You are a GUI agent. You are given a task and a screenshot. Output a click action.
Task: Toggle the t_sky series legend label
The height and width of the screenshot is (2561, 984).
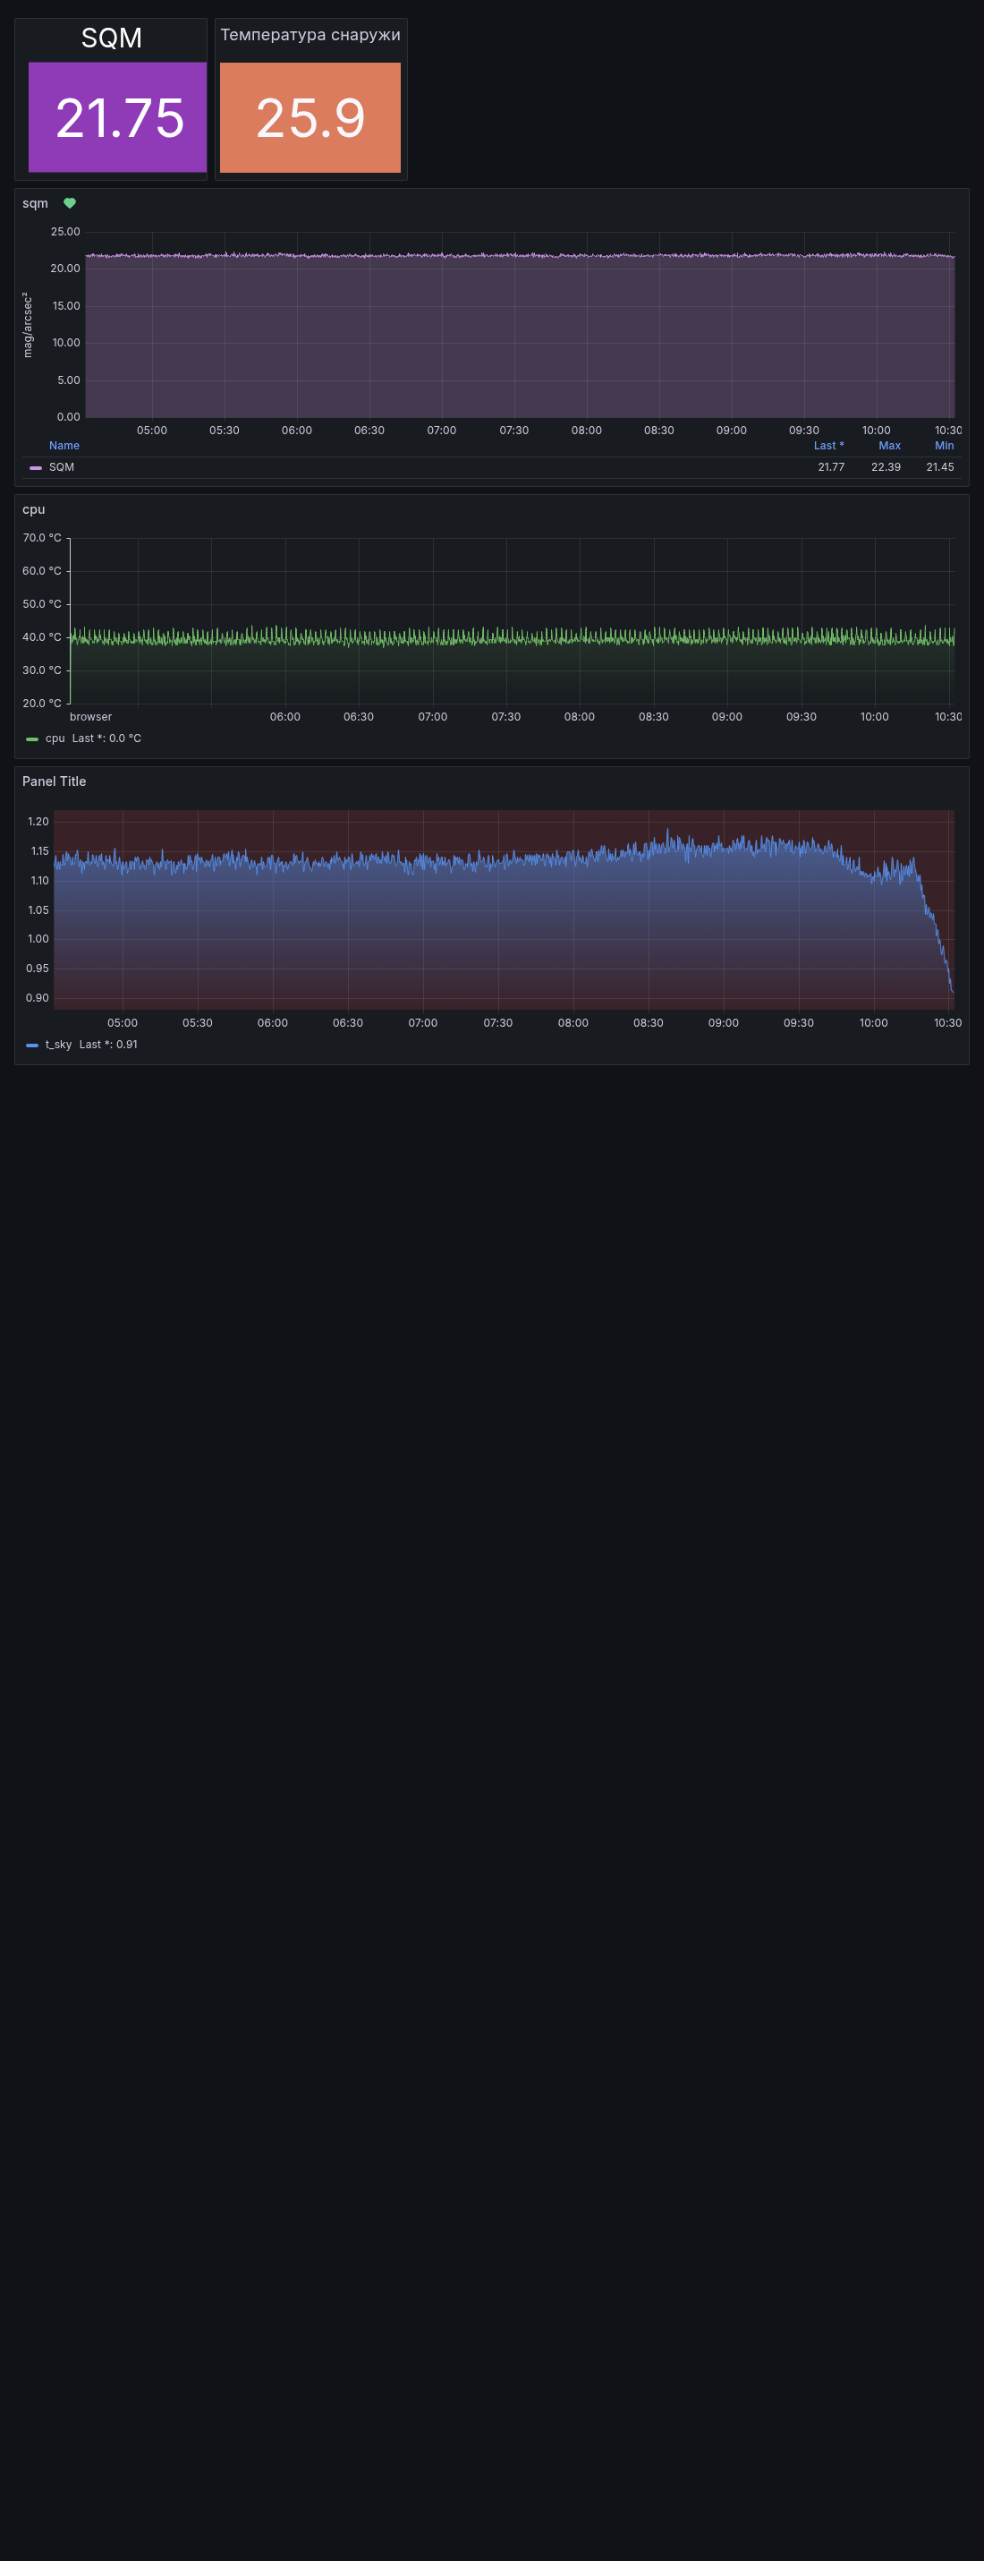[59, 1045]
